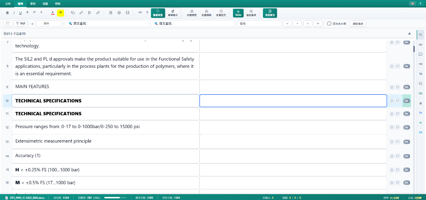426x200 pixels.
Task: Click the copy icon in toolbar
Action: [72, 12]
